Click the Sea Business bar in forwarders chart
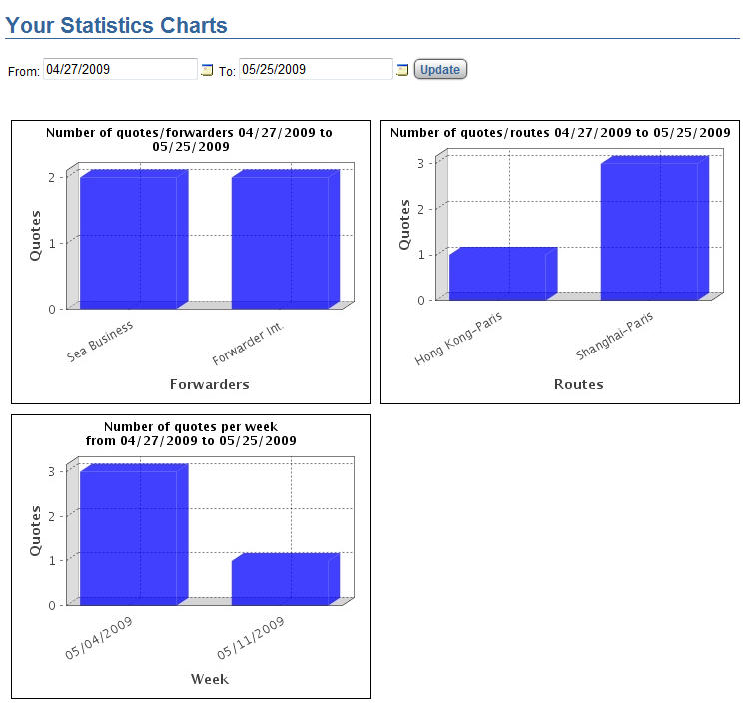 (x=130, y=242)
